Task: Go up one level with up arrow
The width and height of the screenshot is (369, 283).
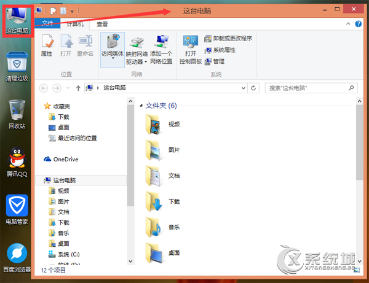Action: [78, 88]
